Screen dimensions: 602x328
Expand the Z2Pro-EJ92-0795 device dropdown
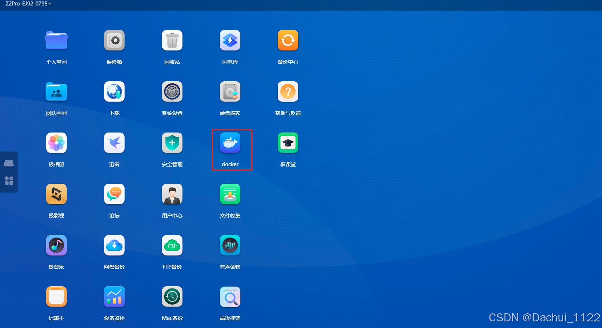[x=29, y=4]
